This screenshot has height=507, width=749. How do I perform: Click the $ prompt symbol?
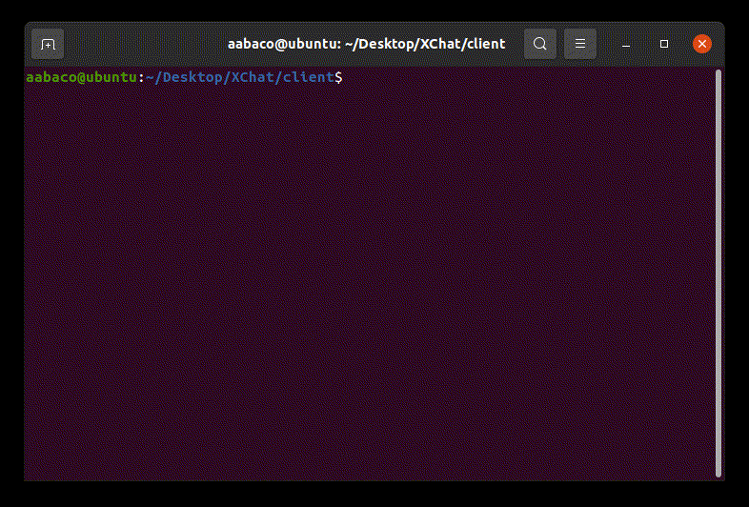(338, 77)
